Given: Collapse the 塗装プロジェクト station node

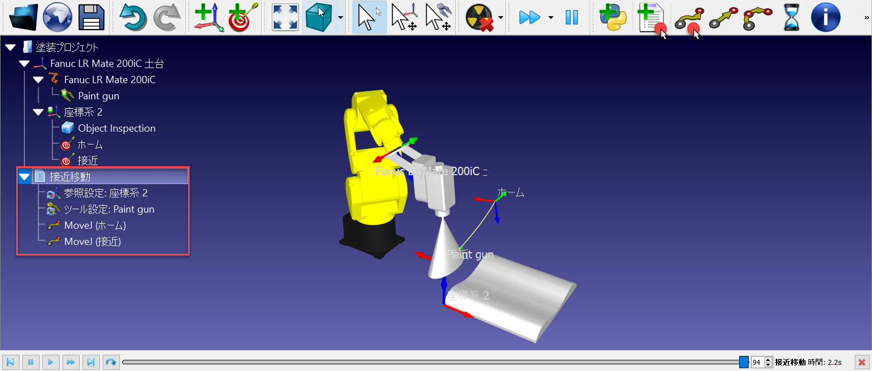Looking at the screenshot, I should pyautogui.click(x=10, y=47).
